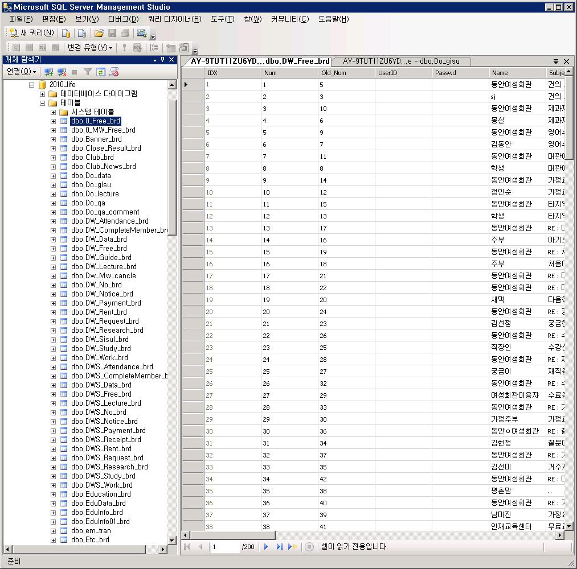
Task: Expand the dbo.Do_gisu table node
Action: (x=53, y=185)
